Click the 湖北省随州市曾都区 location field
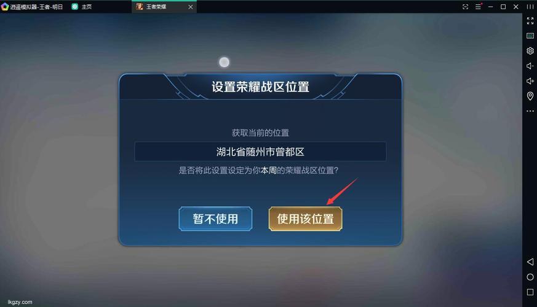 [x=260, y=152]
